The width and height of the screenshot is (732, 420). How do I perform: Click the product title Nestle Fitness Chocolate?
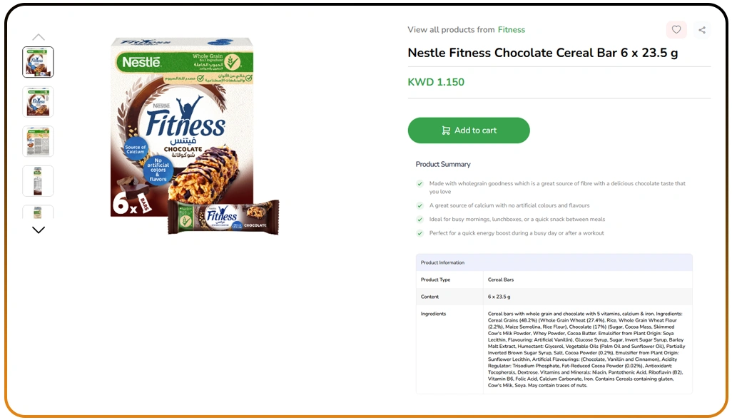(542, 53)
